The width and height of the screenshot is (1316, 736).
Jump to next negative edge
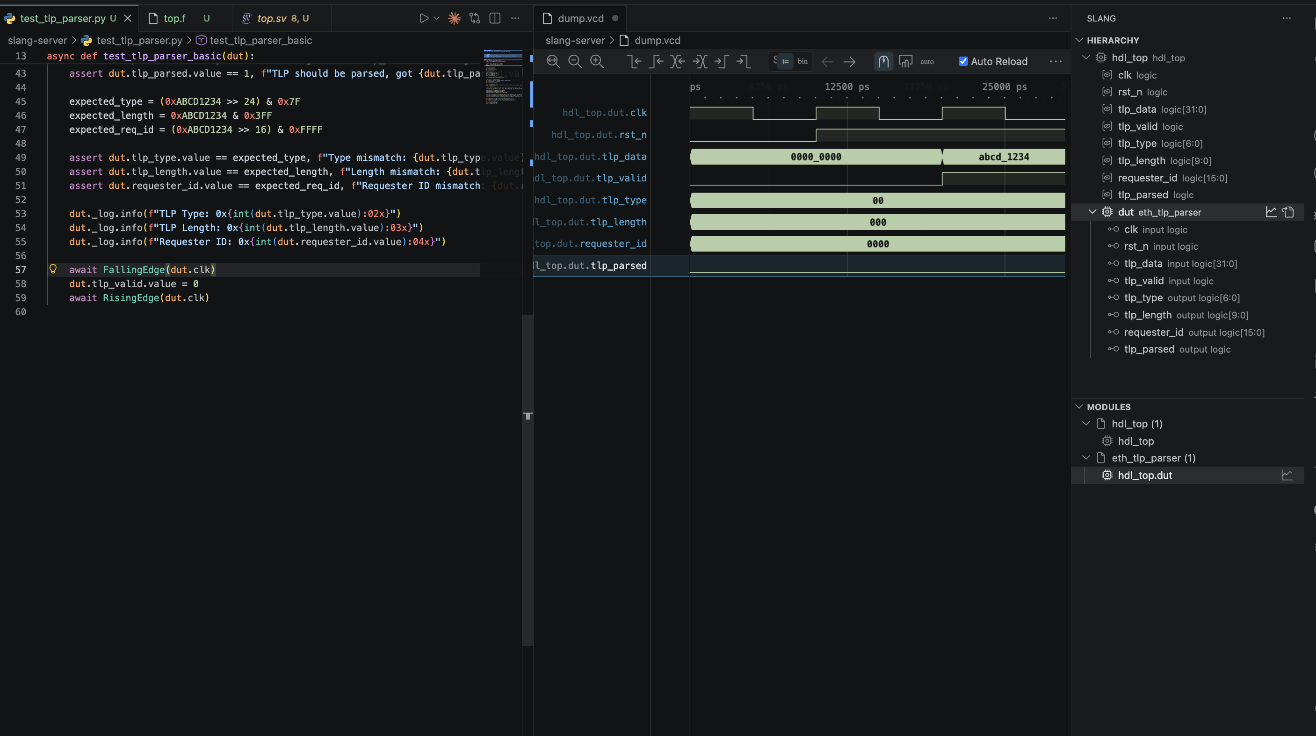point(743,61)
